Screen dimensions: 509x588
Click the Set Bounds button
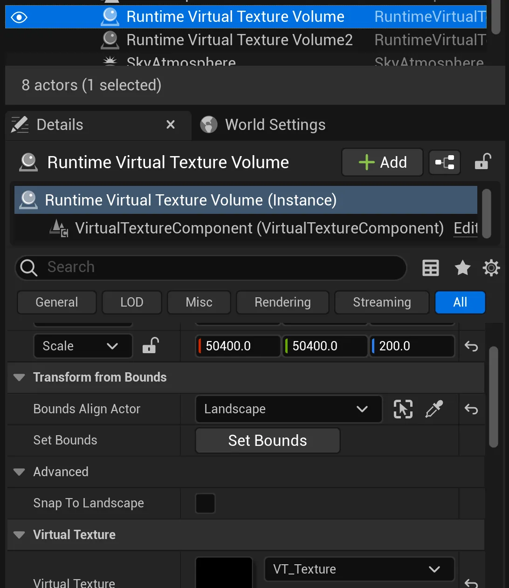pos(268,441)
